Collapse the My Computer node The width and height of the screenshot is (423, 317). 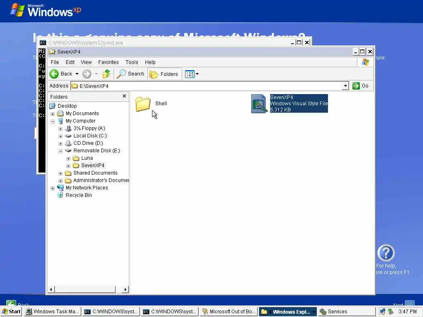(x=52, y=121)
